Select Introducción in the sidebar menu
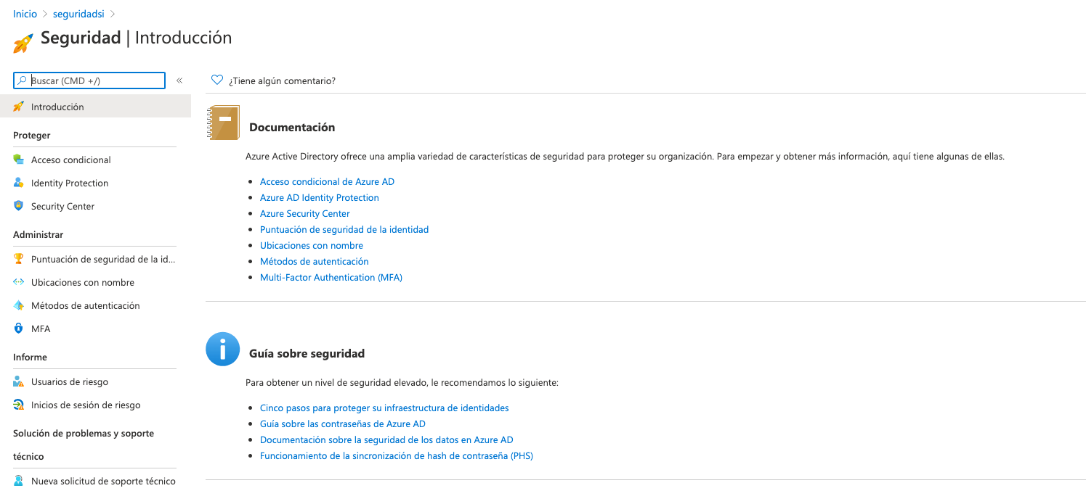This screenshot has width=1086, height=504. pyautogui.click(x=57, y=107)
